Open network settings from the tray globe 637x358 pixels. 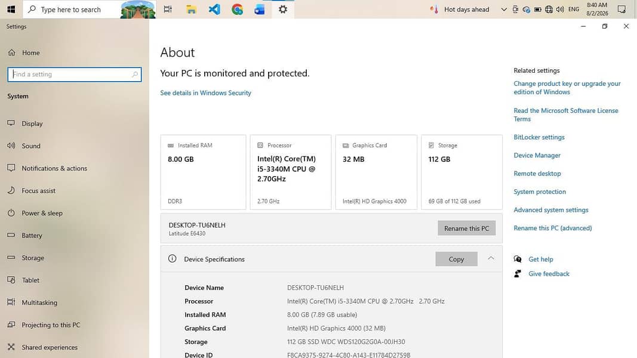coord(549,10)
